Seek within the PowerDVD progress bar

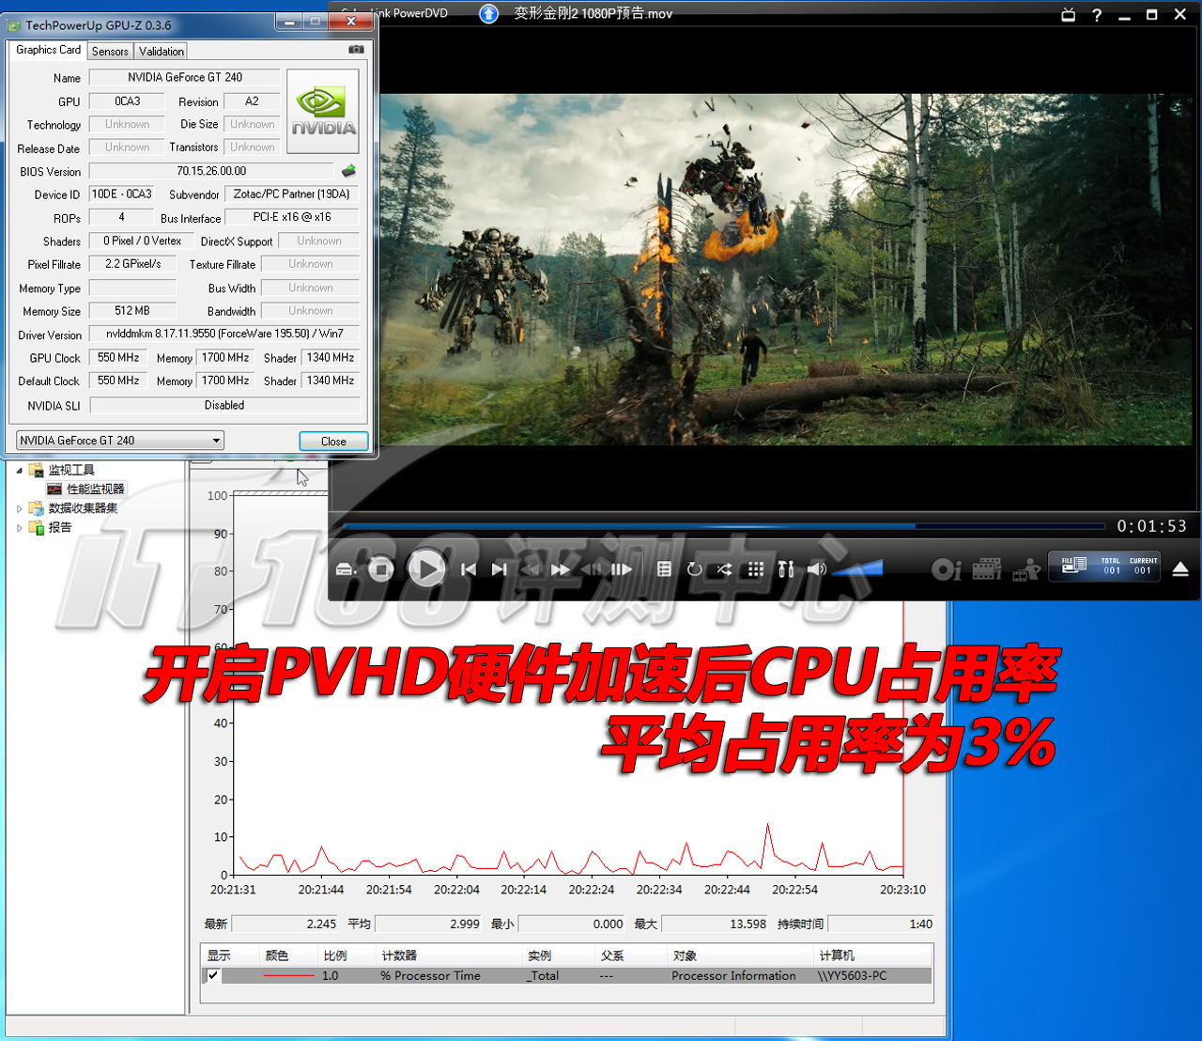[x=723, y=526]
